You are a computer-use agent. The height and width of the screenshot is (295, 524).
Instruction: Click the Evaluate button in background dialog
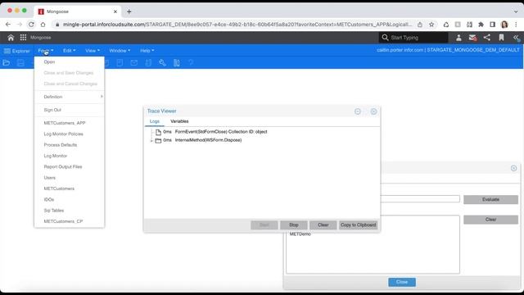pos(490,200)
